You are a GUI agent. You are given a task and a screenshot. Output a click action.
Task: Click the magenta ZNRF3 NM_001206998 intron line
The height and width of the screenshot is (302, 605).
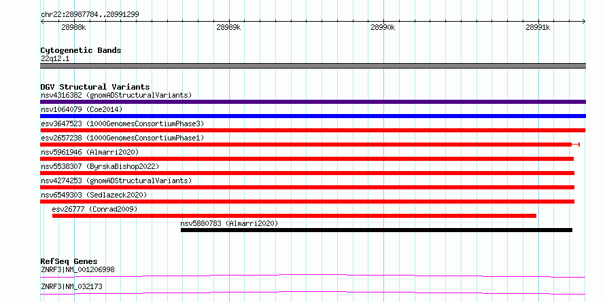(313, 276)
